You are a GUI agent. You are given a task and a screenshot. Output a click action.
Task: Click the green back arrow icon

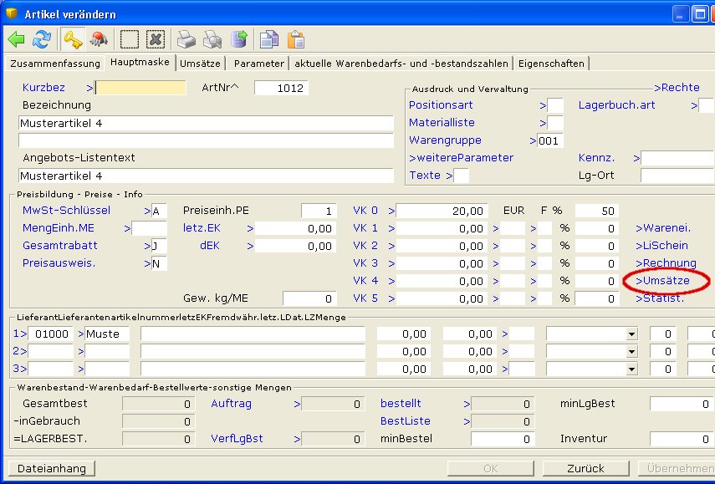[17, 39]
